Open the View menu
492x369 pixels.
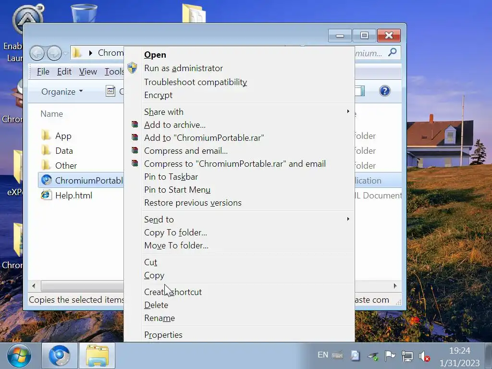click(x=88, y=72)
